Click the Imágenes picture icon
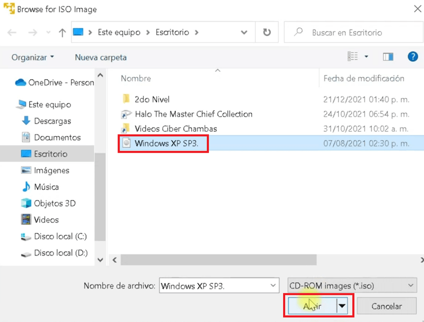Screen dimensions: 424x322 [x=26, y=170]
